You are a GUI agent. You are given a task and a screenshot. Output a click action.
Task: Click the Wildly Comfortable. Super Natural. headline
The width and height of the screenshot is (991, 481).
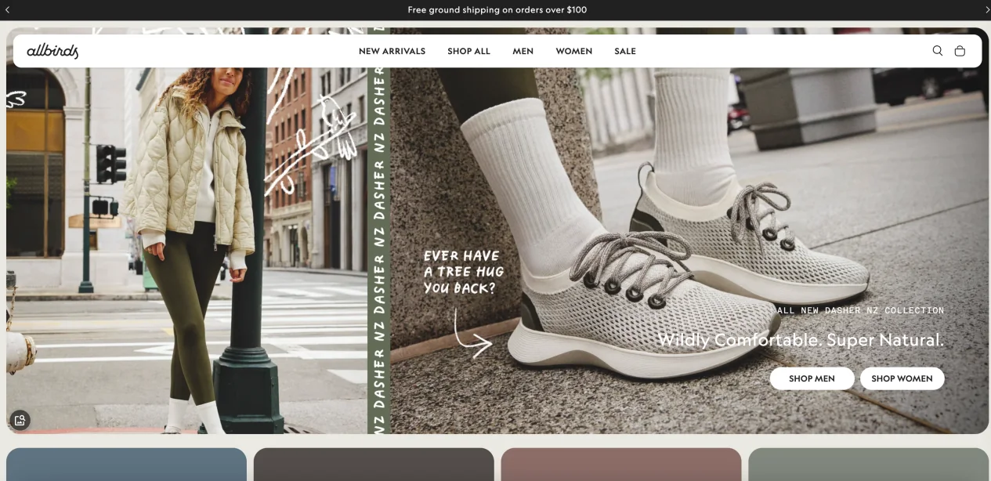pos(801,340)
